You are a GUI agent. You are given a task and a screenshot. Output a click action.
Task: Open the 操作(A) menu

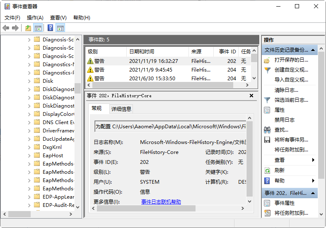[35, 18]
